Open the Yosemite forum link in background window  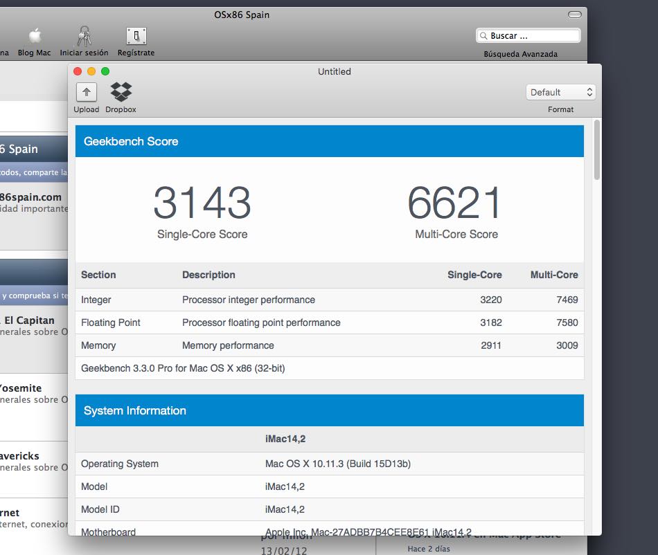pos(21,388)
